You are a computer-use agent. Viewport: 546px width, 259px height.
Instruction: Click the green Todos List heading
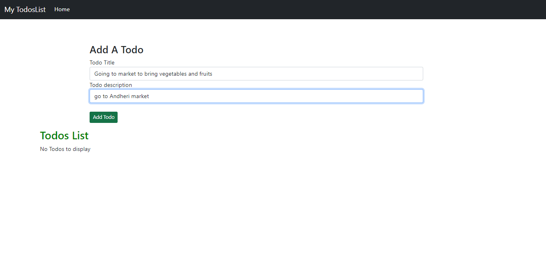(x=64, y=136)
